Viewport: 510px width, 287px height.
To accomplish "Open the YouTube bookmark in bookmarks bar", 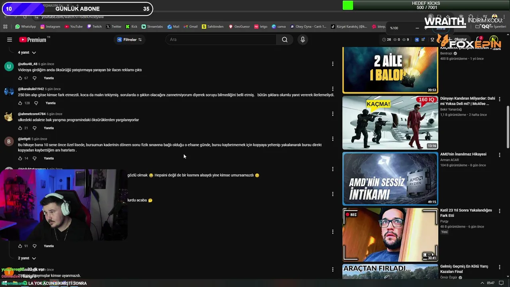I will coord(74,27).
